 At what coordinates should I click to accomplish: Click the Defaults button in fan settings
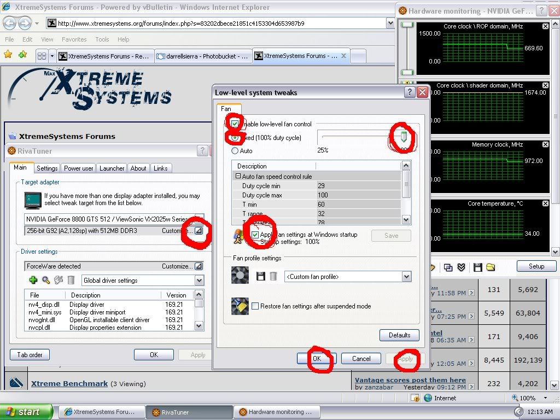(x=399, y=335)
